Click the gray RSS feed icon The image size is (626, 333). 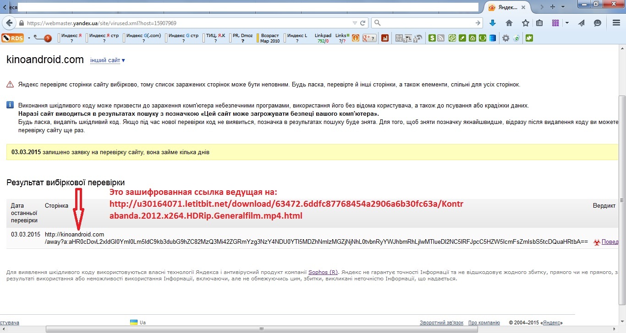click(441, 38)
